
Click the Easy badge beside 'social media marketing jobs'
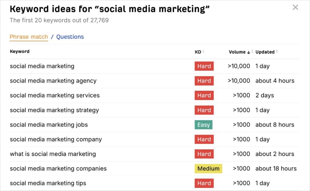203,125
